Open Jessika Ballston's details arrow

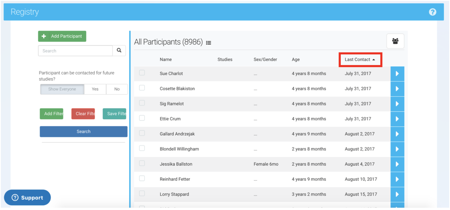click(397, 164)
